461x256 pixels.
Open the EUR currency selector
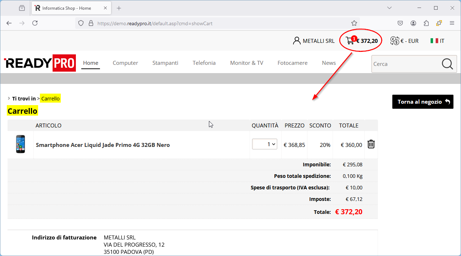(405, 41)
